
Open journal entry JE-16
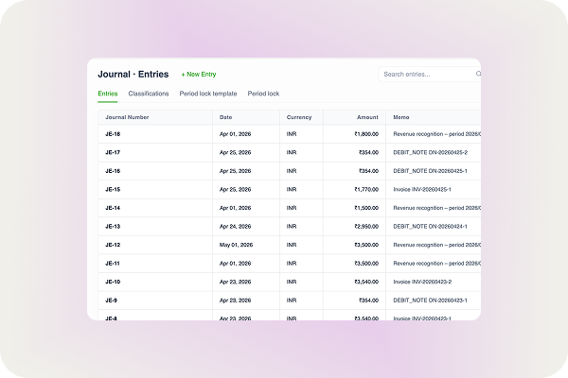pos(113,171)
